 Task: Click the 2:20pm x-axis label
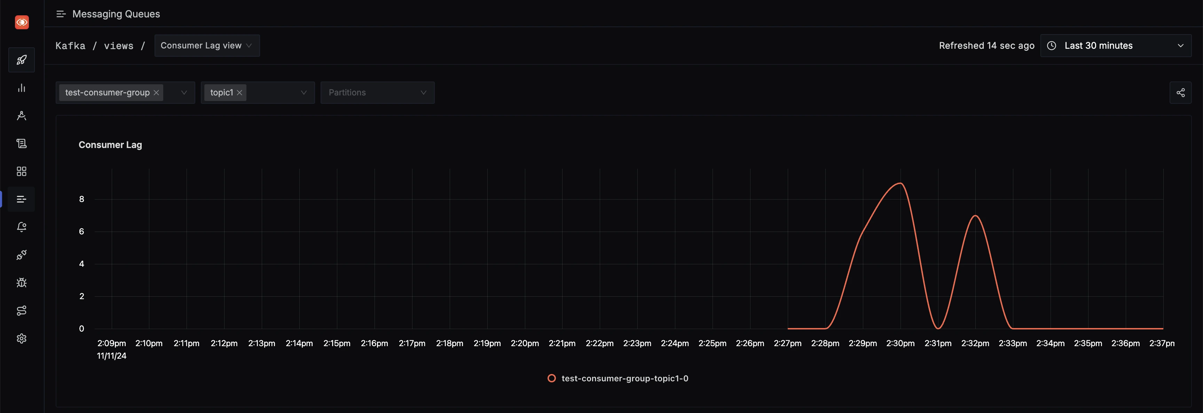click(525, 343)
